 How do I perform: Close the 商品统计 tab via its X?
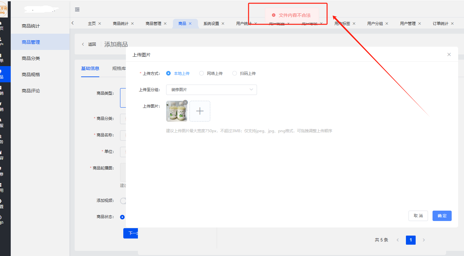[x=132, y=24]
